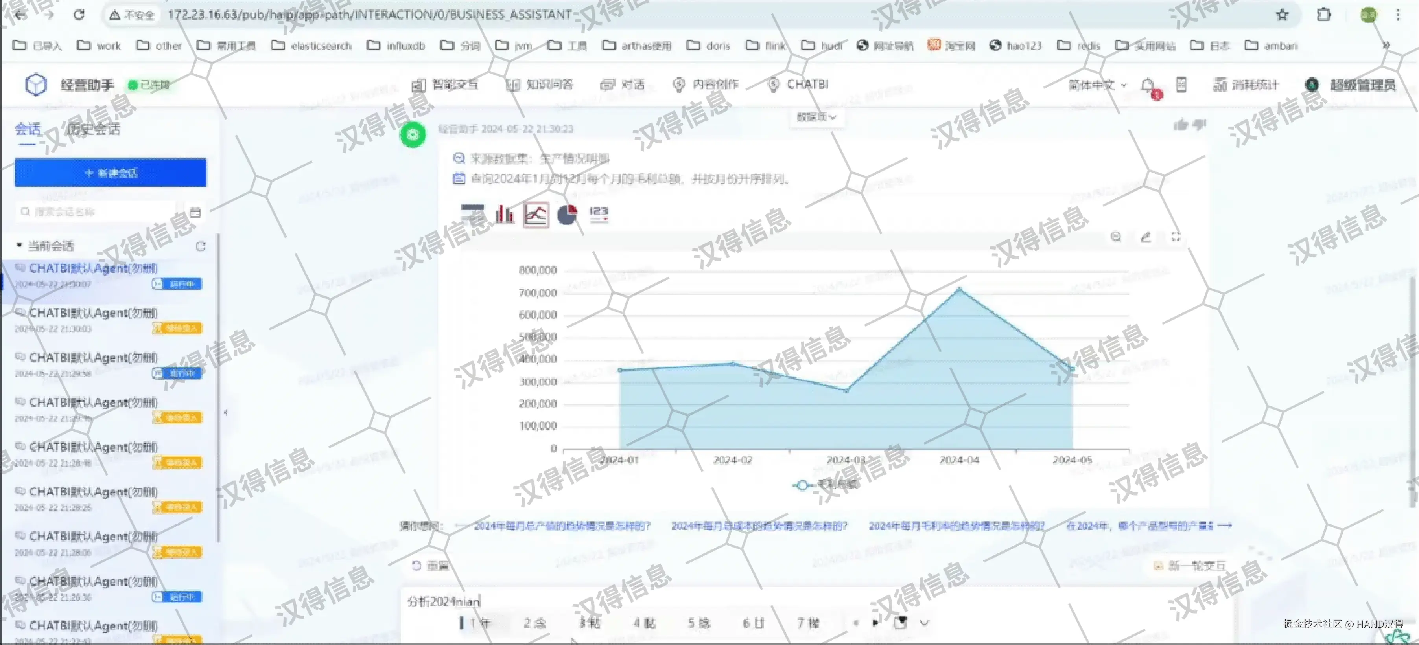Open the 简体中文 language dropdown

(x=1097, y=85)
